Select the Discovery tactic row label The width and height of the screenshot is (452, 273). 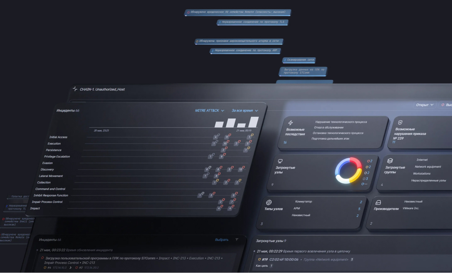[47, 169]
